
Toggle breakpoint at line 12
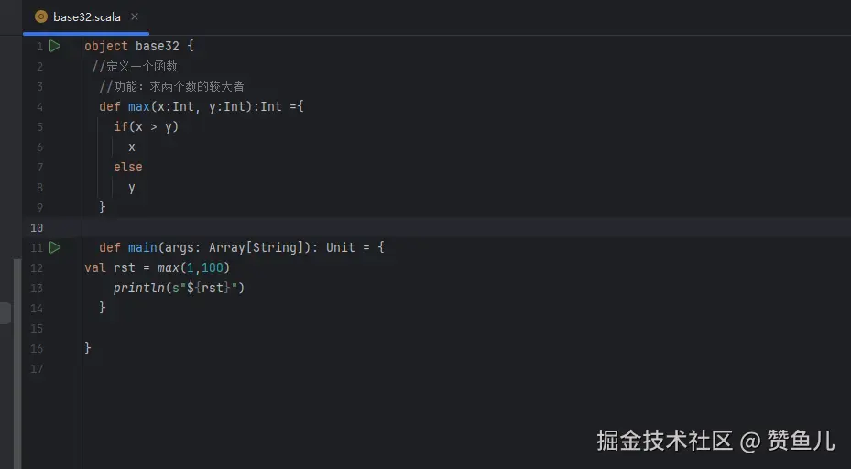[37, 267]
